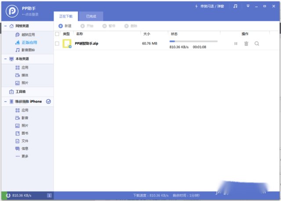281x201 pixels.
Task: Click the magnifier icon for PP越狱助手.zip
Action: point(256,43)
